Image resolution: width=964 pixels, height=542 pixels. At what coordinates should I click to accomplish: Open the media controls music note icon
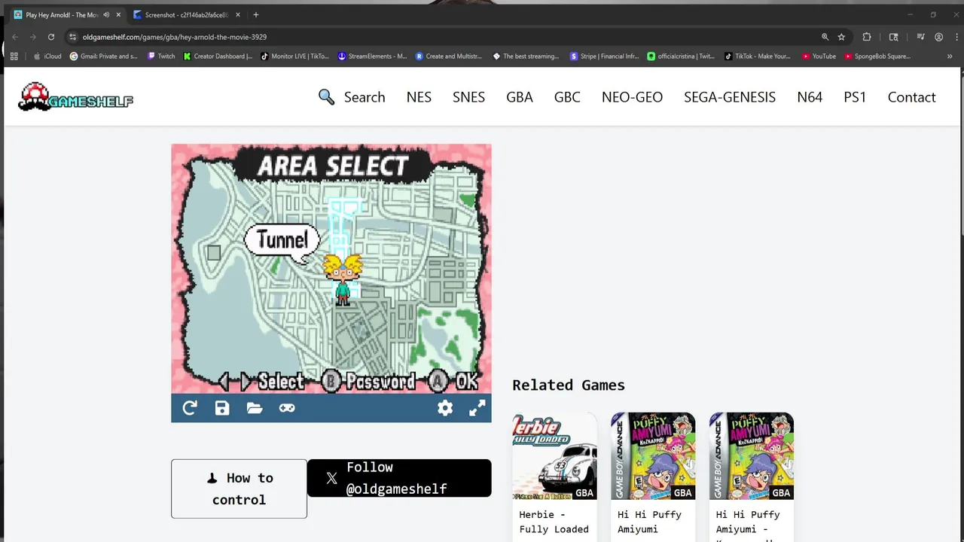click(x=920, y=37)
